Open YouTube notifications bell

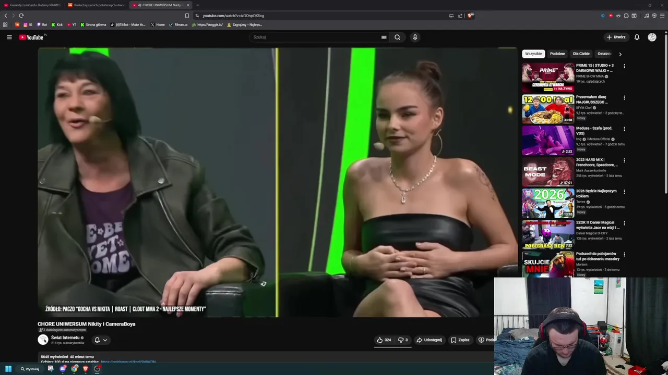[x=637, y=37]
